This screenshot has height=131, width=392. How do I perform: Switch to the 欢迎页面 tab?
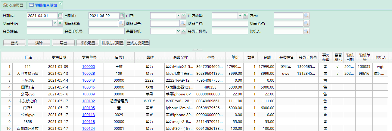[x=13, y=5]
